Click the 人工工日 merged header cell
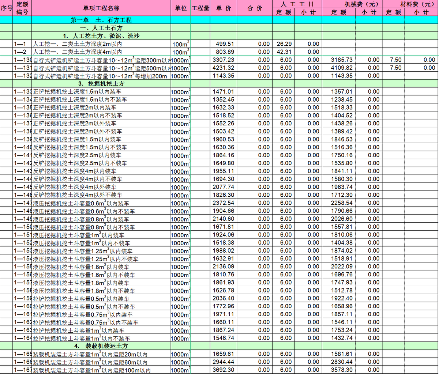This screenshot has height=374, width=439. pyautogui.click(x=297, y=4)
